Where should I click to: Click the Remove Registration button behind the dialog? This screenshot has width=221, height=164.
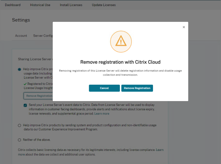[39, 96]
